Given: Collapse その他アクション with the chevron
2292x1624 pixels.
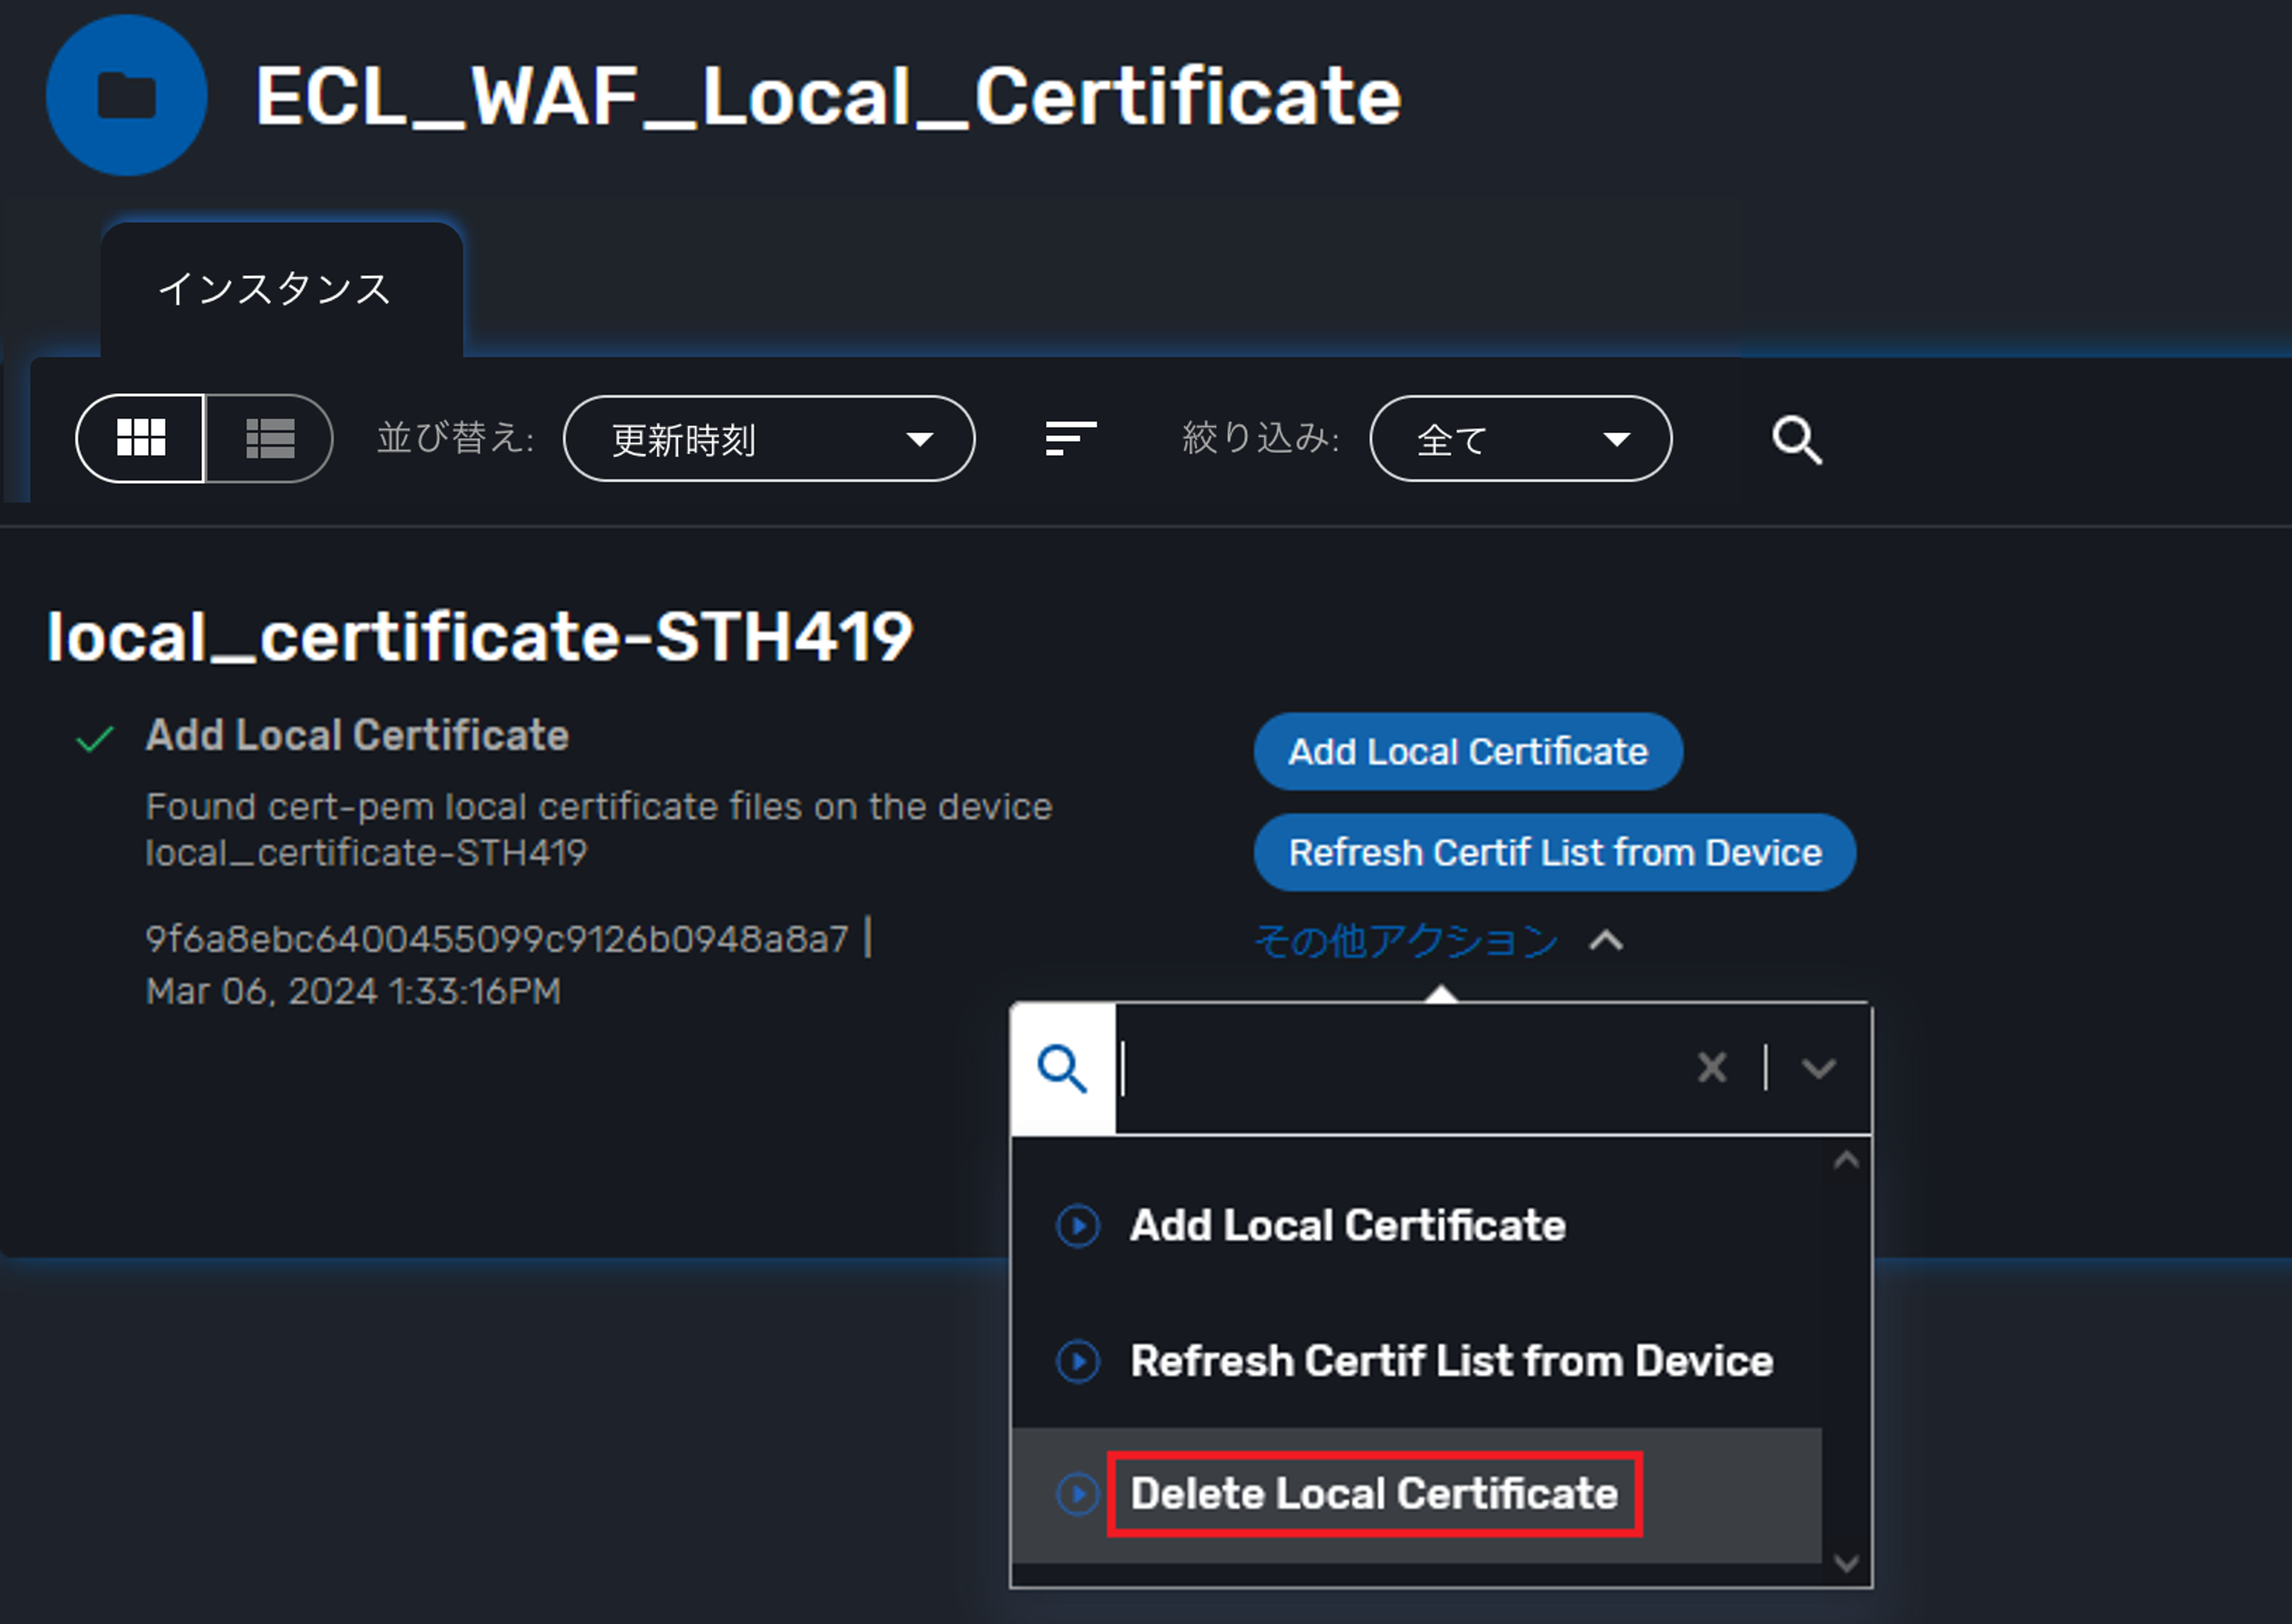Looking at the screenshot, I should [x=1606, y=941].
